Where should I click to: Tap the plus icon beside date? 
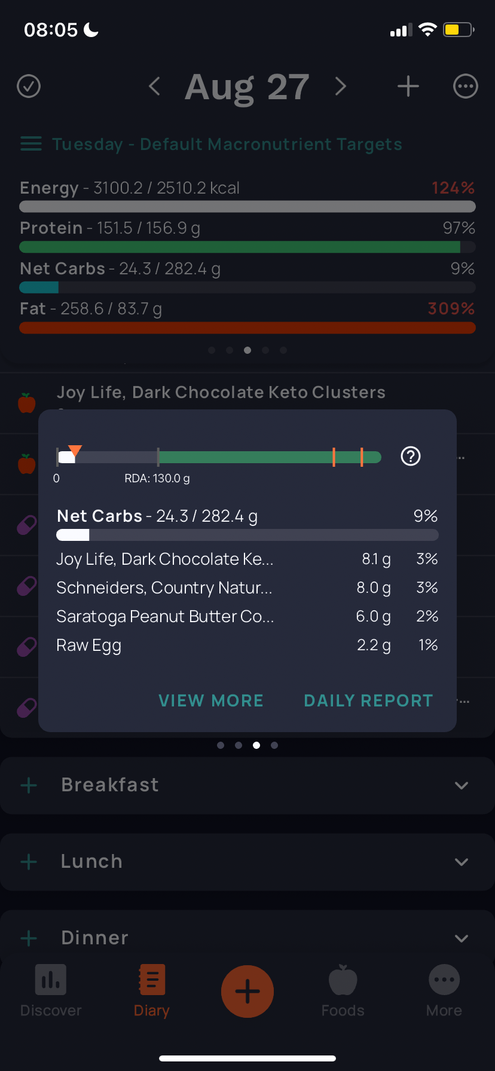tap(408, 87)
